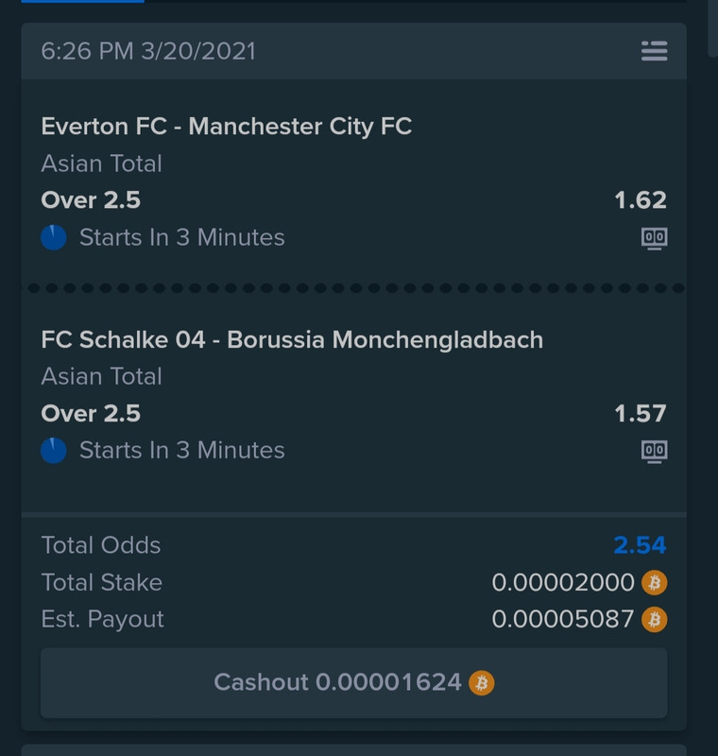Open the bet slip hamburger menu icon
The image size is (718, 756).
pyautogui.click(x=654, y=51)
